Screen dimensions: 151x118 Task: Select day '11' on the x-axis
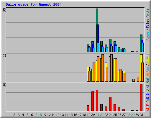(x=53, y=115)
